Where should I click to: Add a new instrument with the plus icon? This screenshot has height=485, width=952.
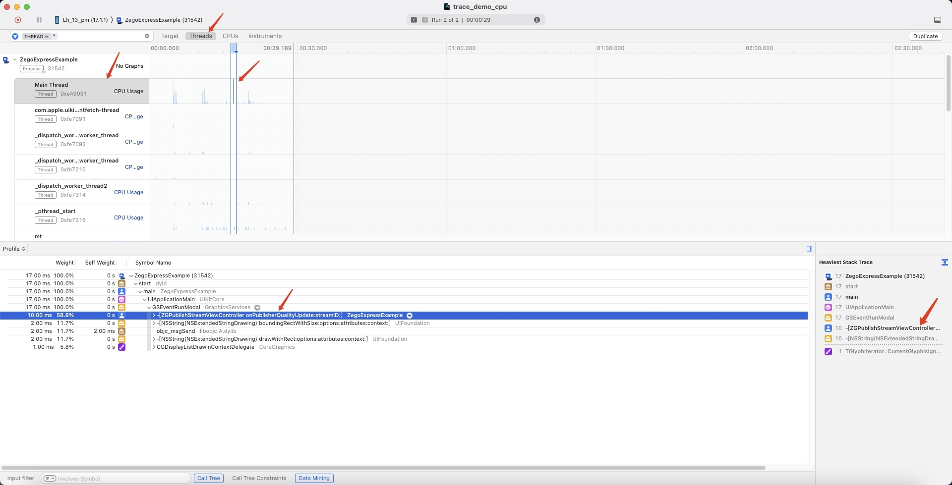click(920, 20)
